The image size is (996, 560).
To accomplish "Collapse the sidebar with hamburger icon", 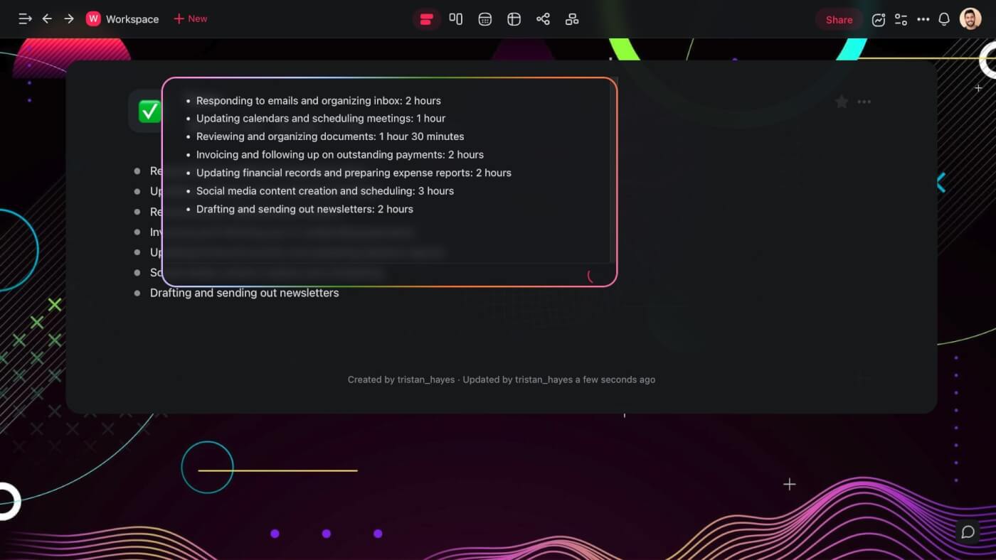I will [24, 18].
